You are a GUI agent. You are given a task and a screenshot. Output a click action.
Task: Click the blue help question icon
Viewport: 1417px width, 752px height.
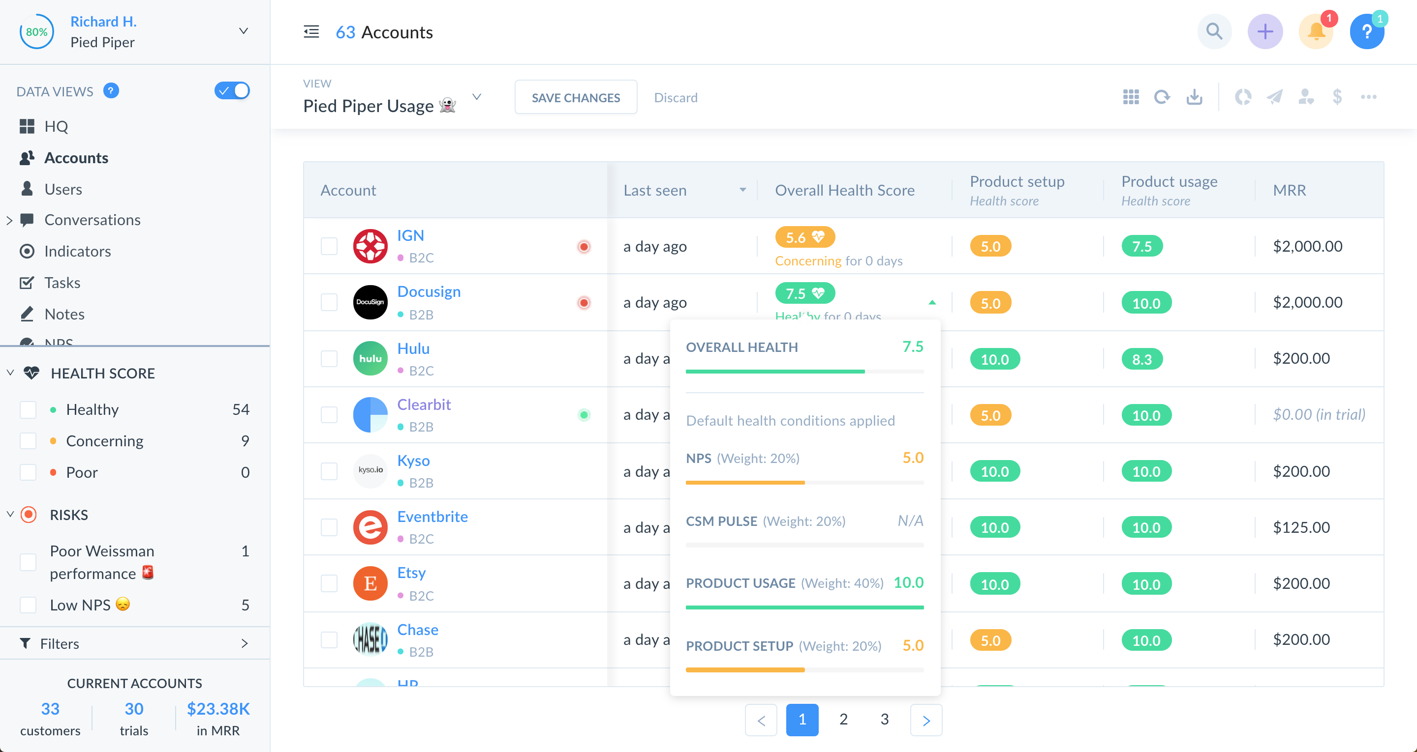tap(1366, 31)
